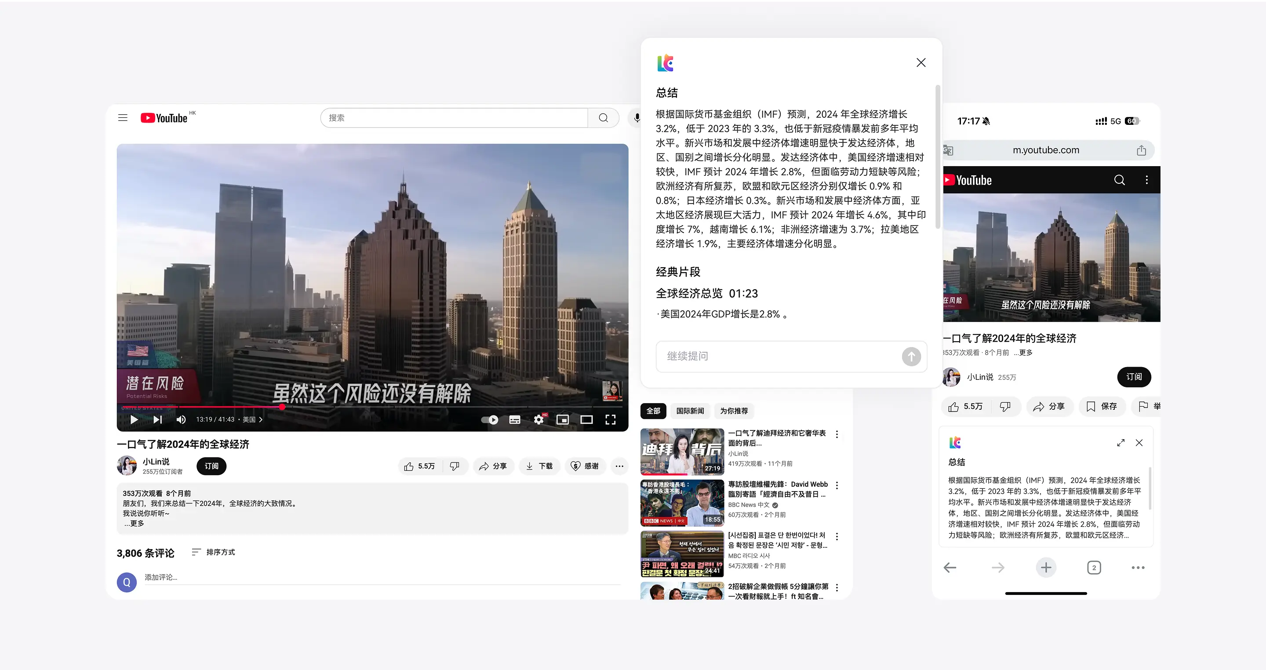Screen dimensions: 1266x670
Task: Enter fullscreen on video player
Action: 611,419
